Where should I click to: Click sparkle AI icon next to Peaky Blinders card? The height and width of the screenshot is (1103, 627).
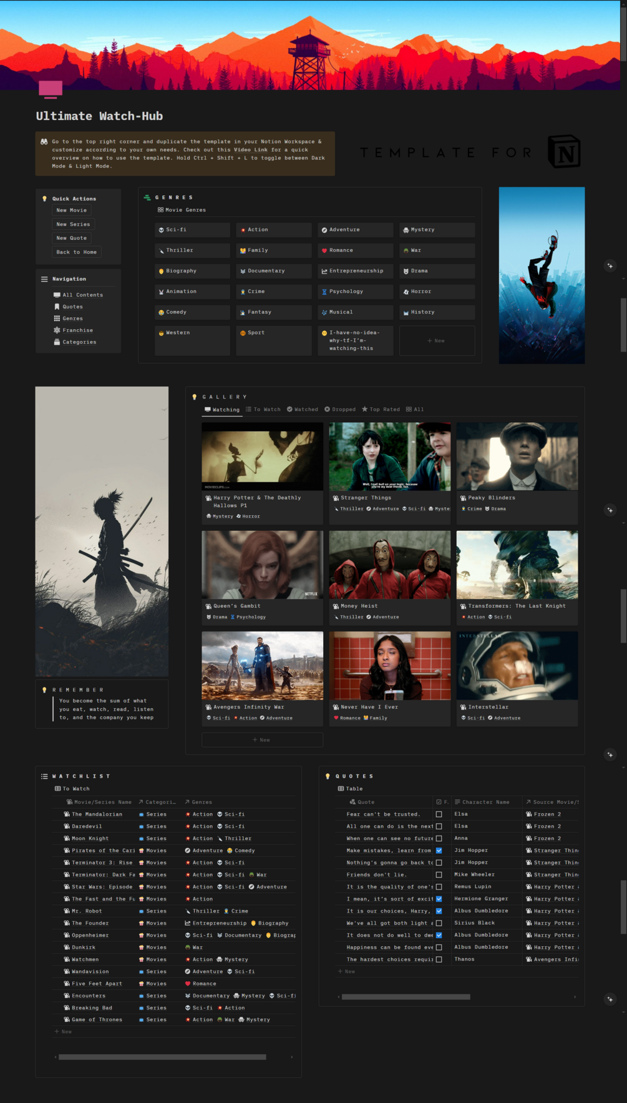[610, 510]
